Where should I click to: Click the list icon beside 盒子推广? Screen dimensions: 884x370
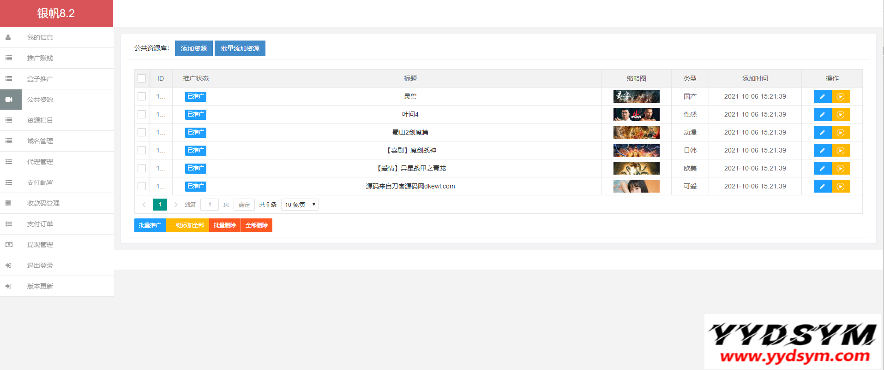[x=8, y=79]
